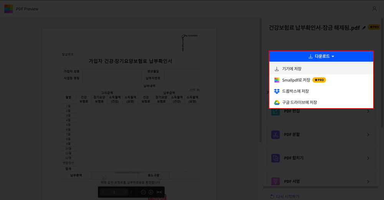Zoom in with plus icon
The height and width of the screenshot is (200, 384).
click(151, 192)
